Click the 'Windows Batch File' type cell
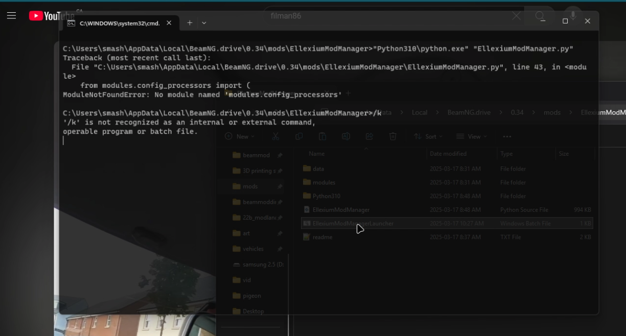 click(525, 224)
